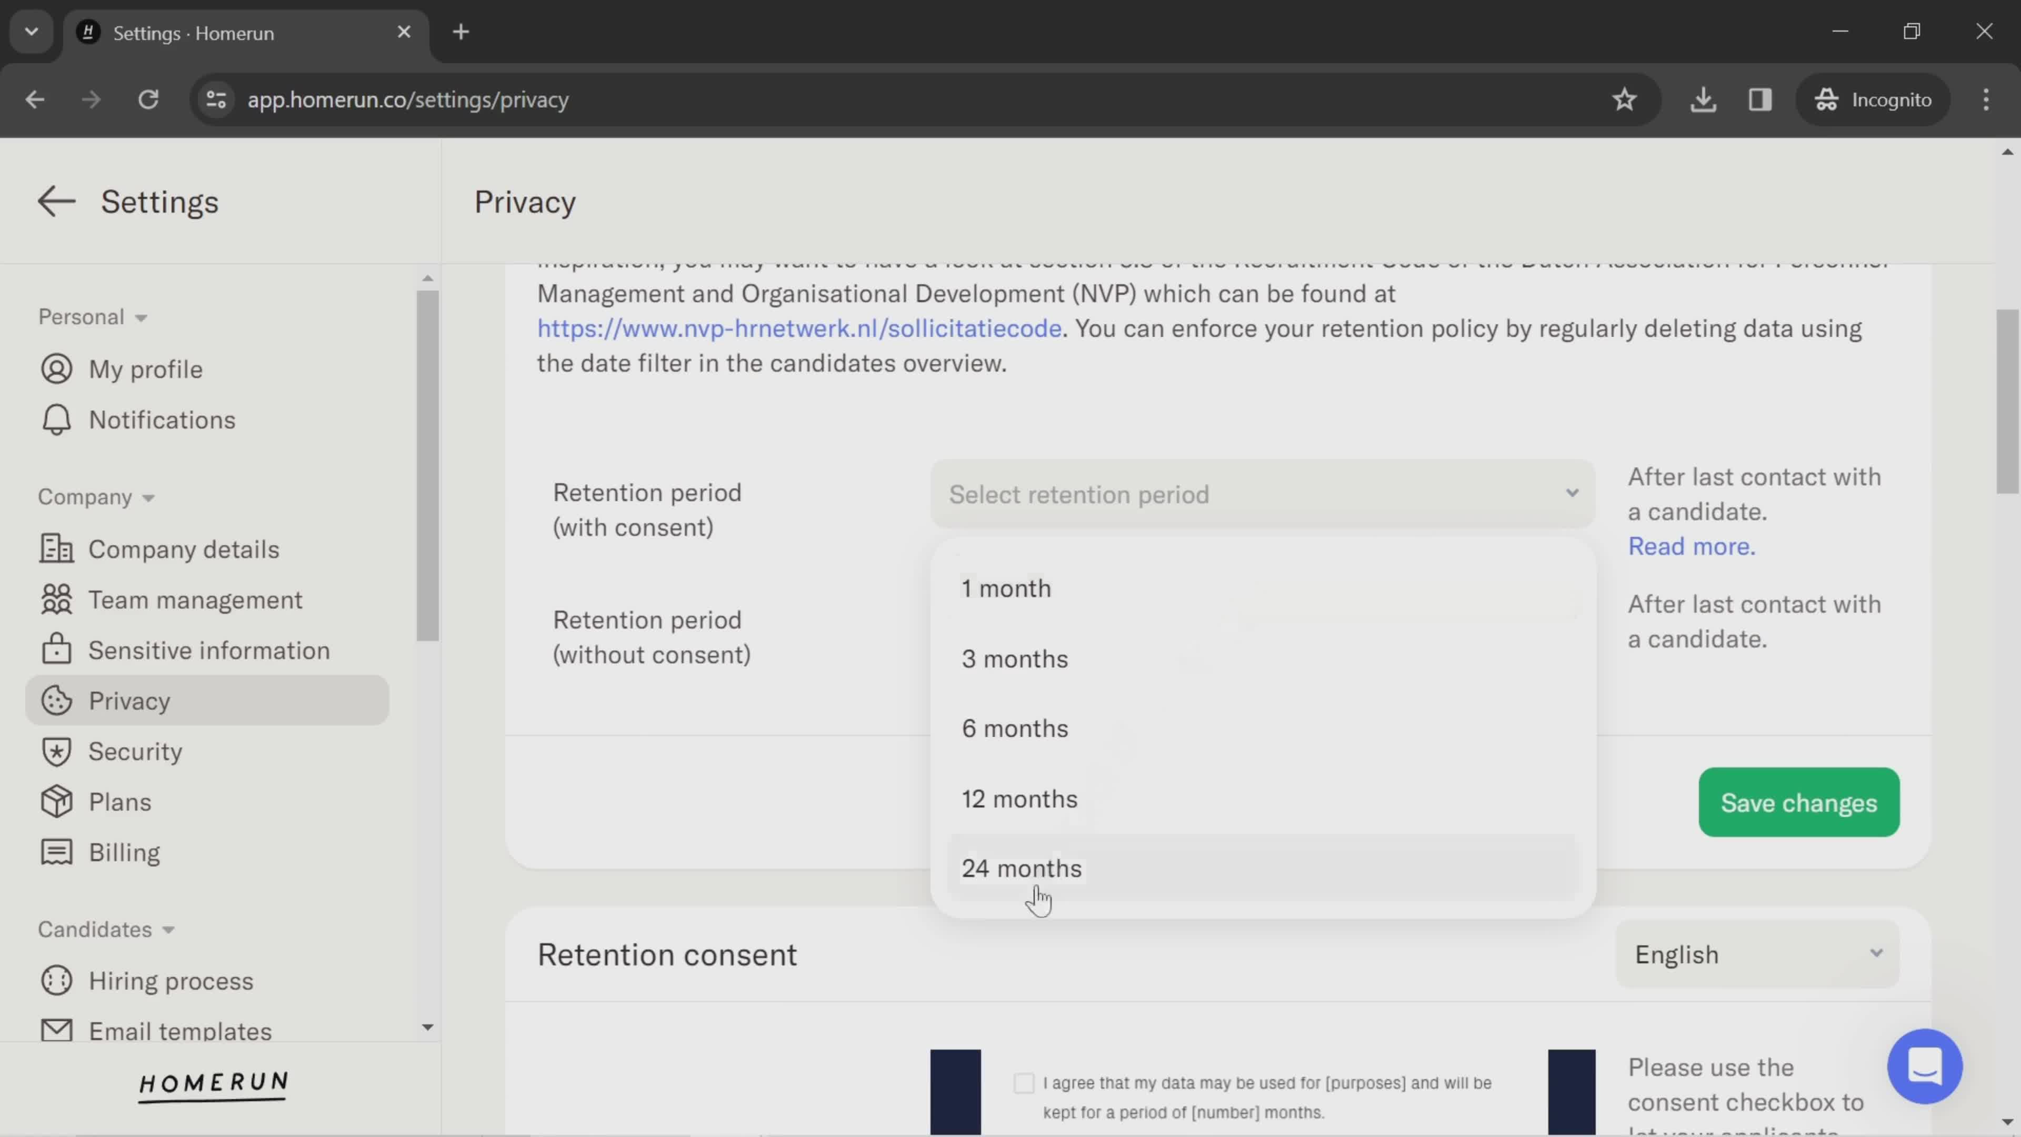Open Chrome three-dot menu
Image resolution: width=2021 pixels, height=1137 pixels.
click(x=1986, y=99)
